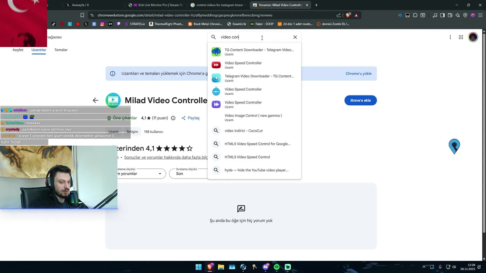Pick the light-blue-icon Video Speed Controller suggestion
This screenshot has height=273, width=486.
point(254,91)
